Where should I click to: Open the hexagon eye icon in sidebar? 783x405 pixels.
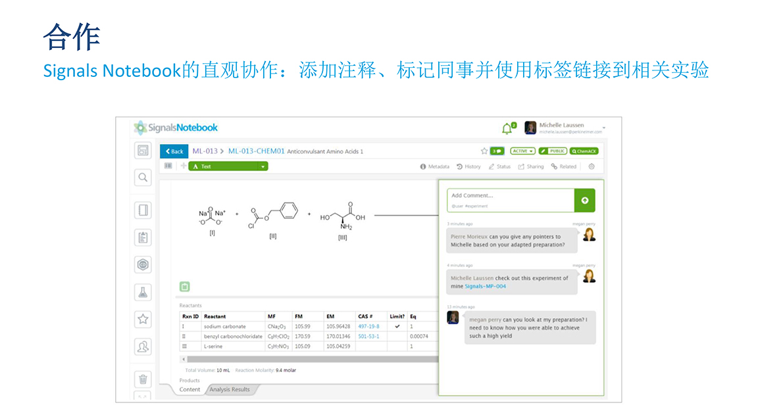[143, 264]
